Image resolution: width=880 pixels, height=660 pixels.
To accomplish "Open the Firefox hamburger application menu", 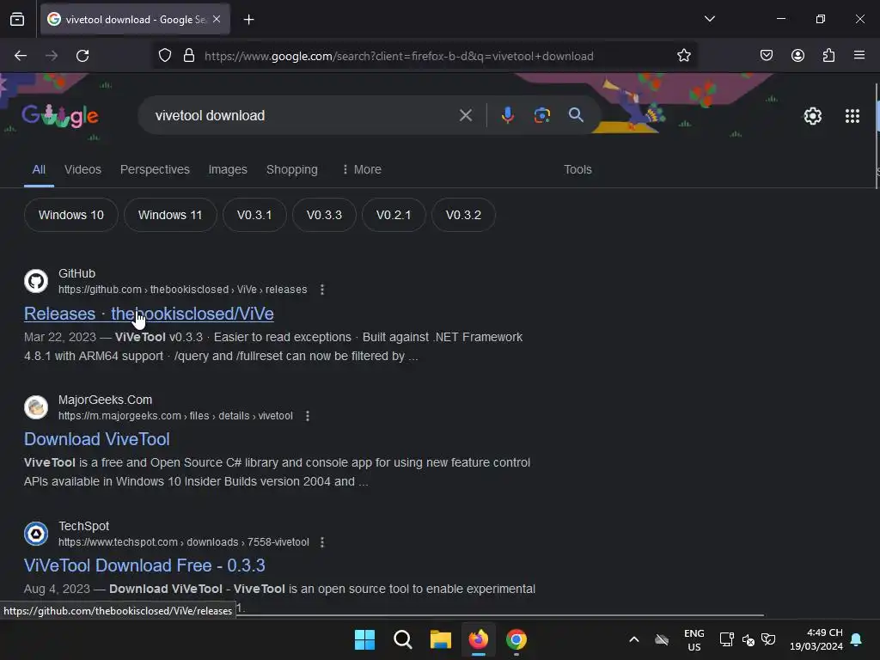I will (x=859, y=55).
